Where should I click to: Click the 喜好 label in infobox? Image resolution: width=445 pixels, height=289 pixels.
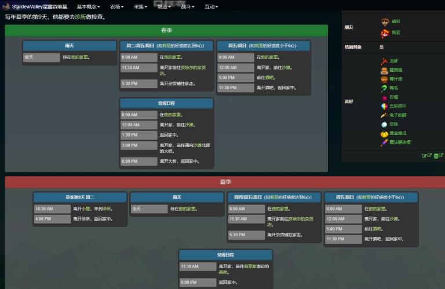coord(349,101)
